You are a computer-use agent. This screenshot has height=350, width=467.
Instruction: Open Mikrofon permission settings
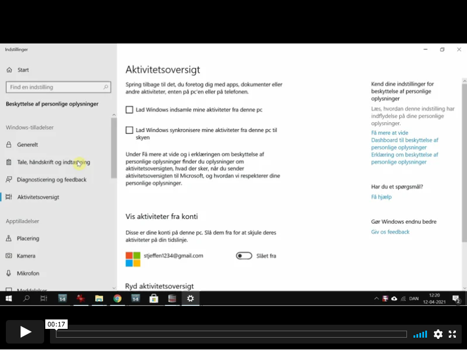pyautogui.click(x=28, y=274)
